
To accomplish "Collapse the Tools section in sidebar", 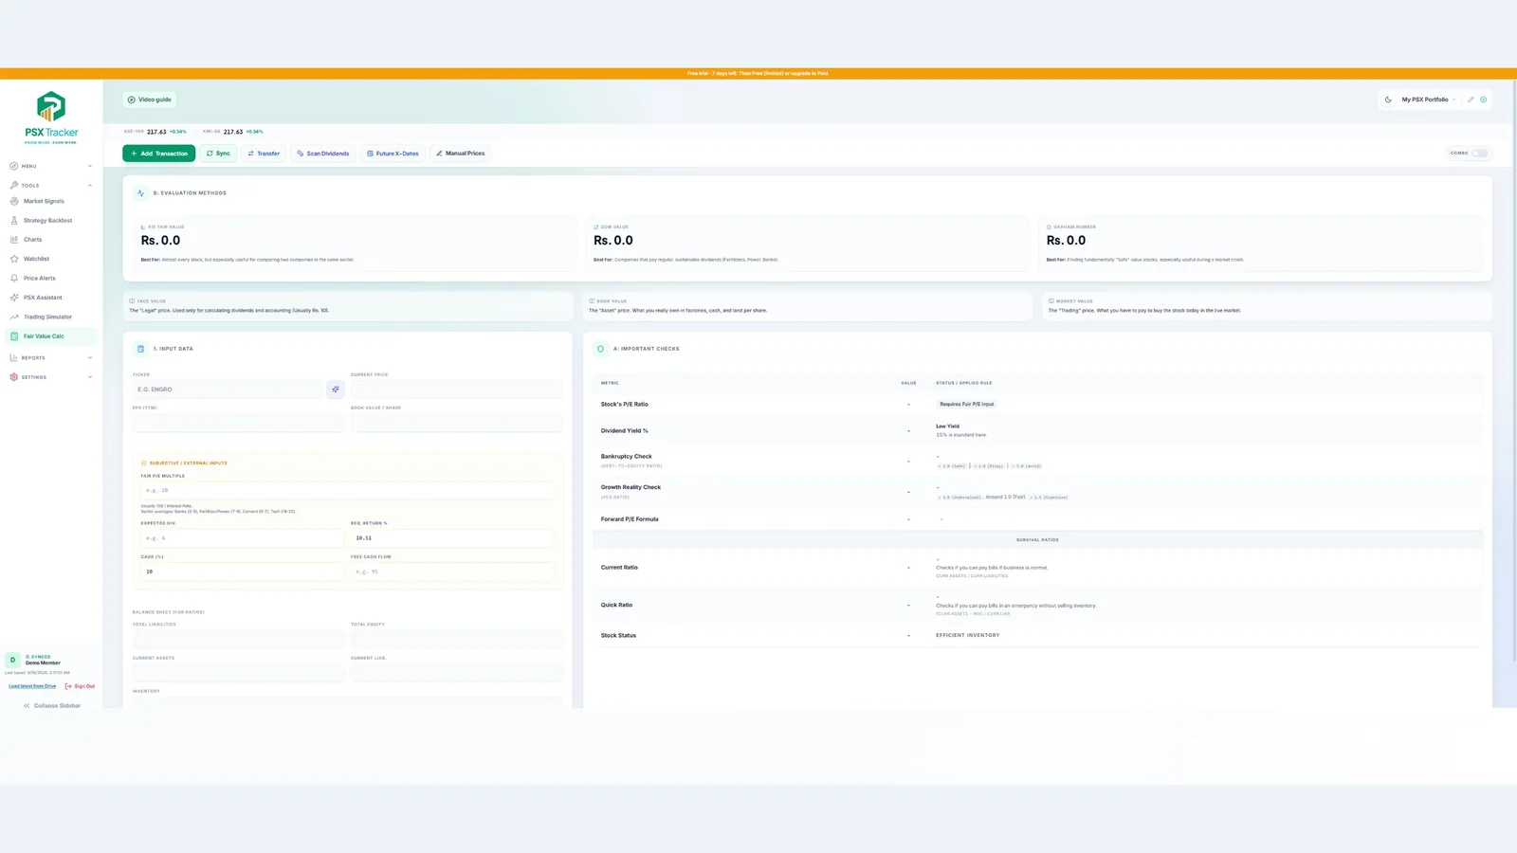I will point(51,186).
